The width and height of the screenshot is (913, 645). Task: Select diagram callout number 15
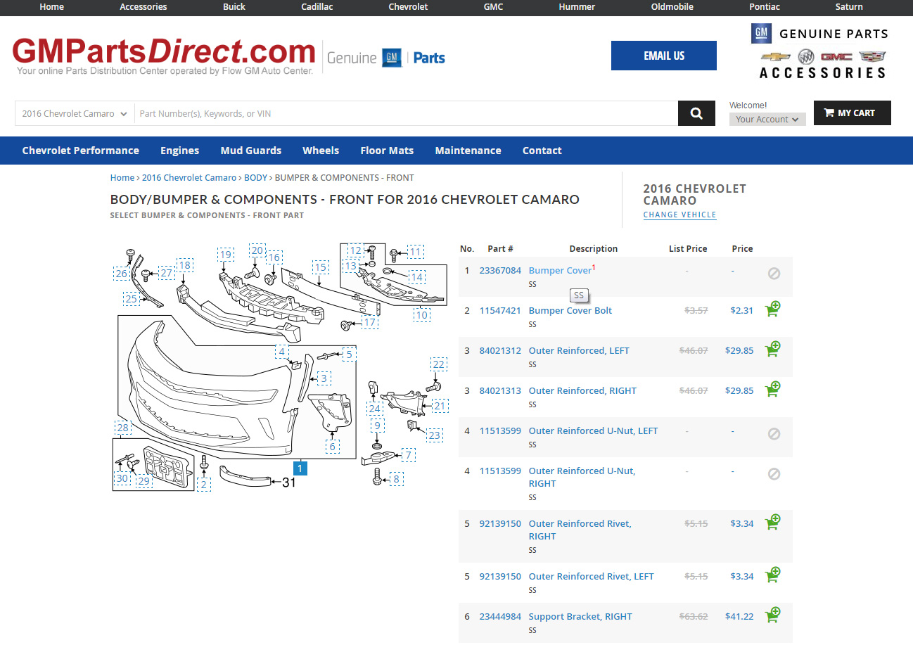321,267
